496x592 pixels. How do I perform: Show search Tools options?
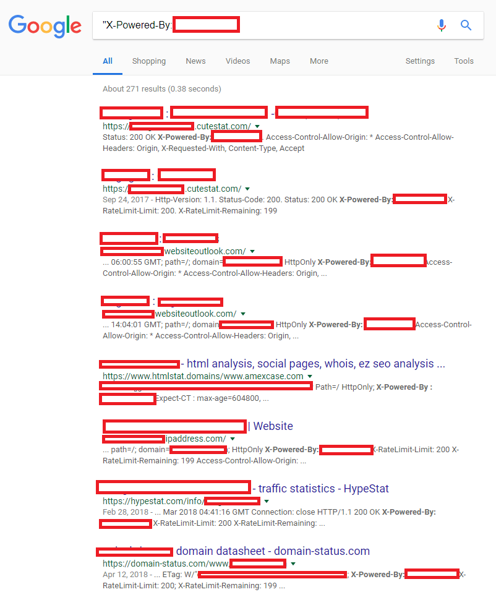coord(464,61)
